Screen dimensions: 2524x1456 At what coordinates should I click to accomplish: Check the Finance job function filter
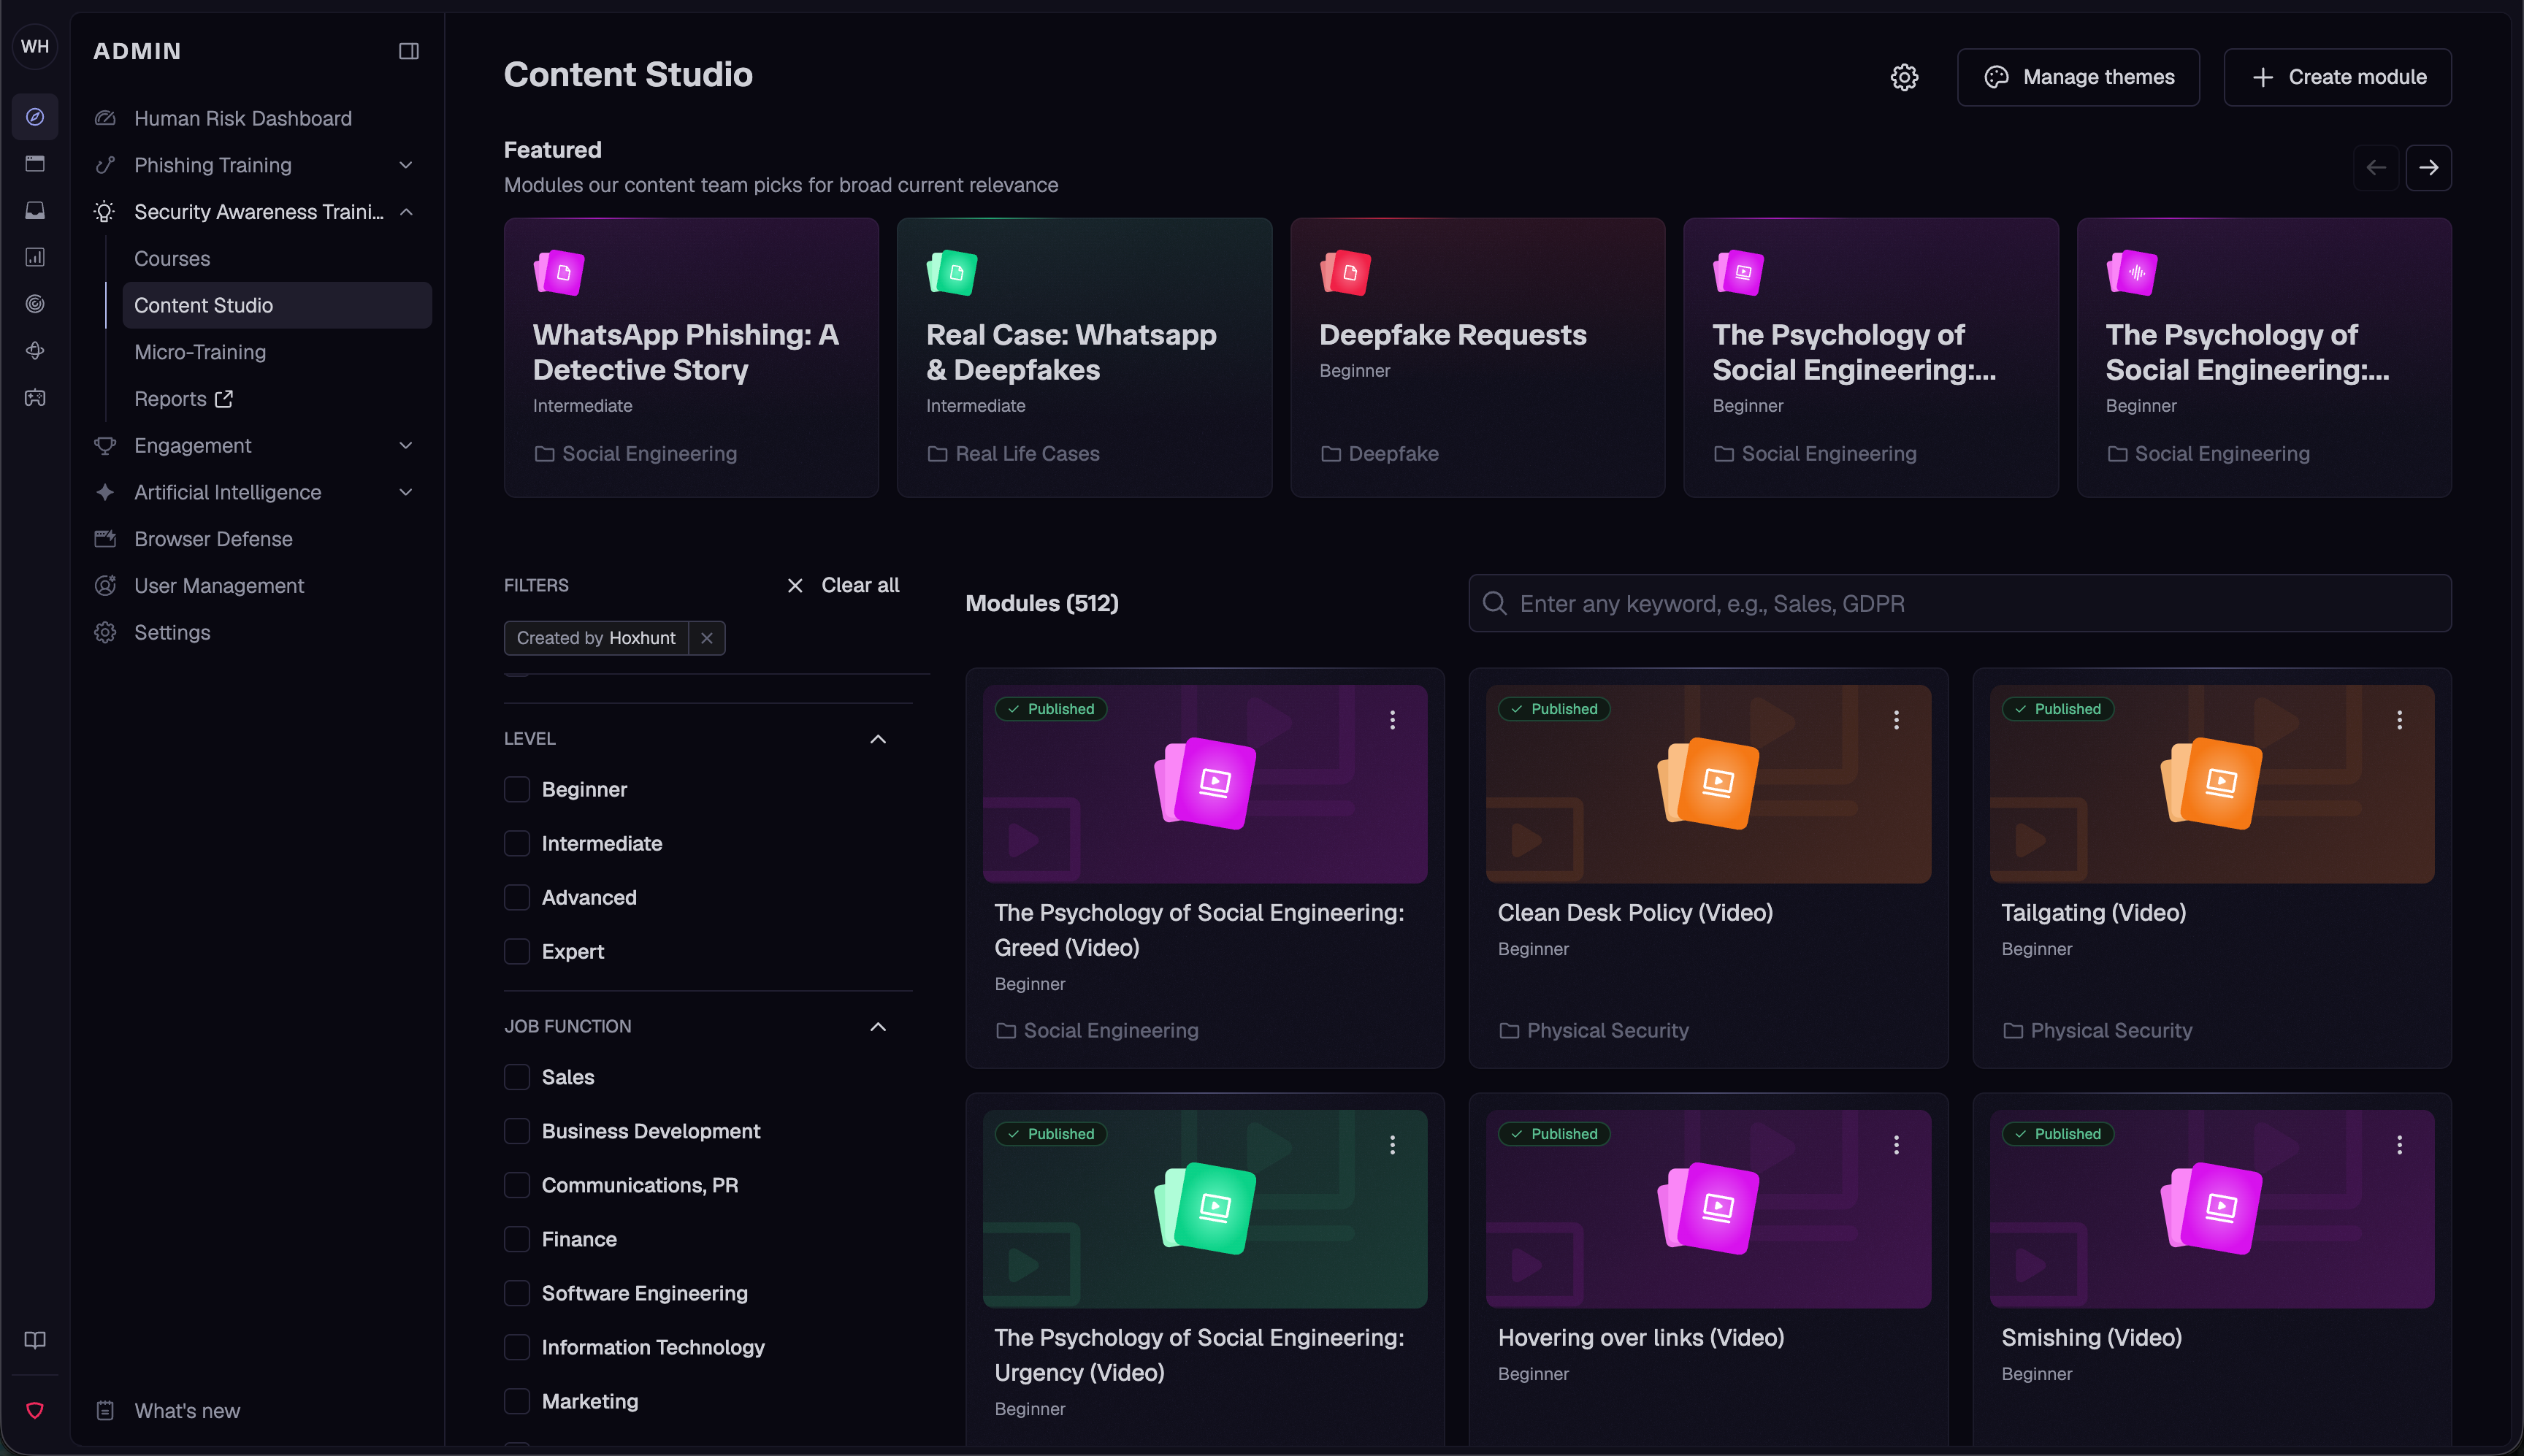click(x=517, y=1239)
